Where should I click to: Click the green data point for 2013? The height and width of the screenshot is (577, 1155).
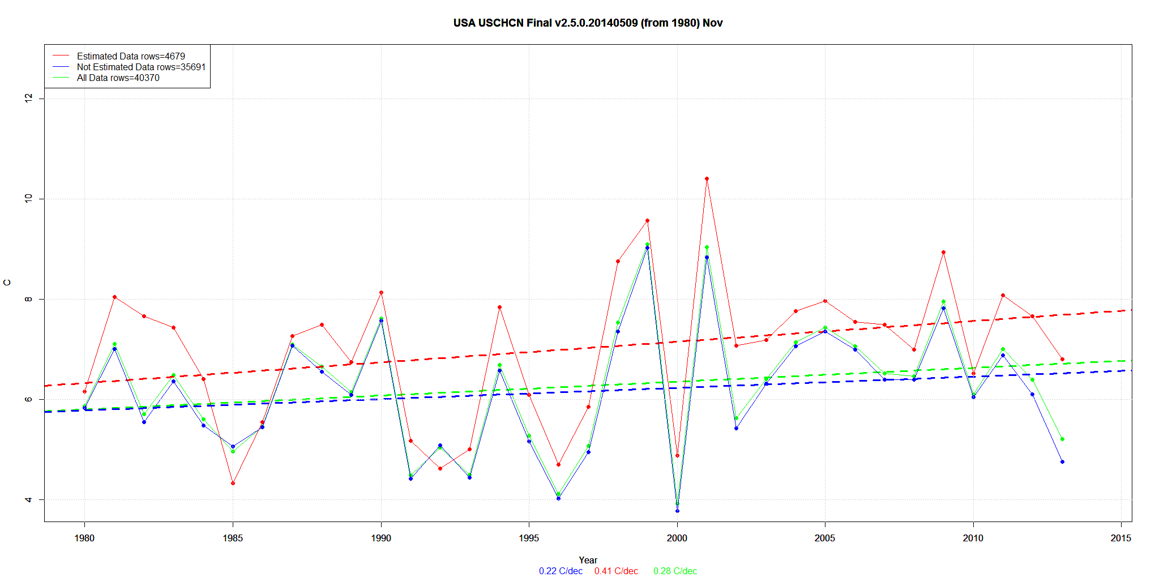coord(1062,439)
